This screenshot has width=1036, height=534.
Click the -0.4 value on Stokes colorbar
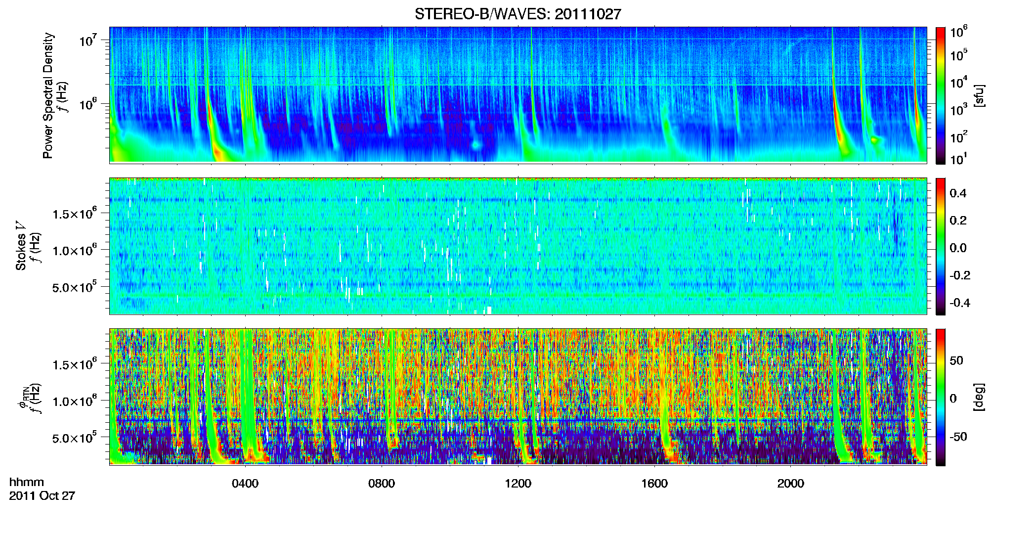[960, 303]
